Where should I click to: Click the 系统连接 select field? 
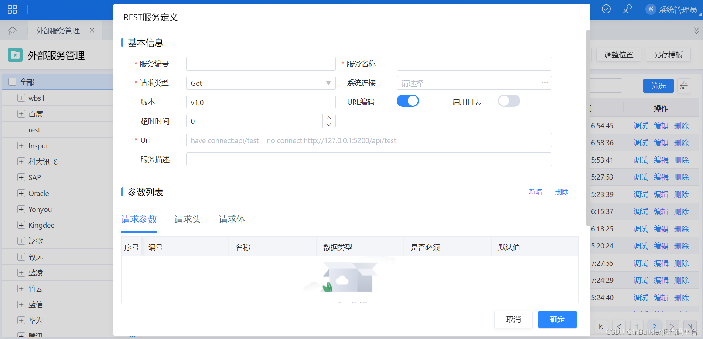tap(474, 83)
